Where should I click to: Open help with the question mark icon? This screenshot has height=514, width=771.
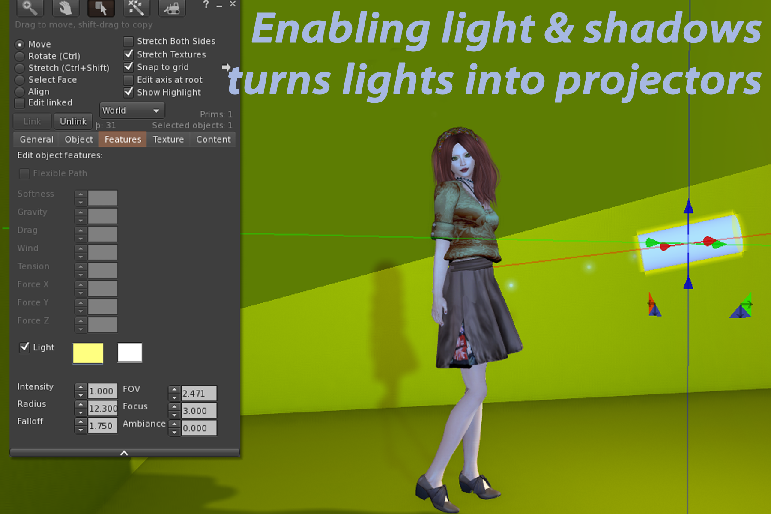(x=206, y=5)
